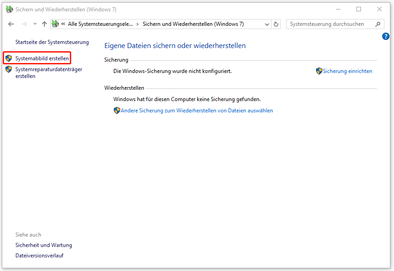The height and width of the screenshot is (271, 394).
Task: Open the recent locations dropdown arrow
Action: point(35,24)
